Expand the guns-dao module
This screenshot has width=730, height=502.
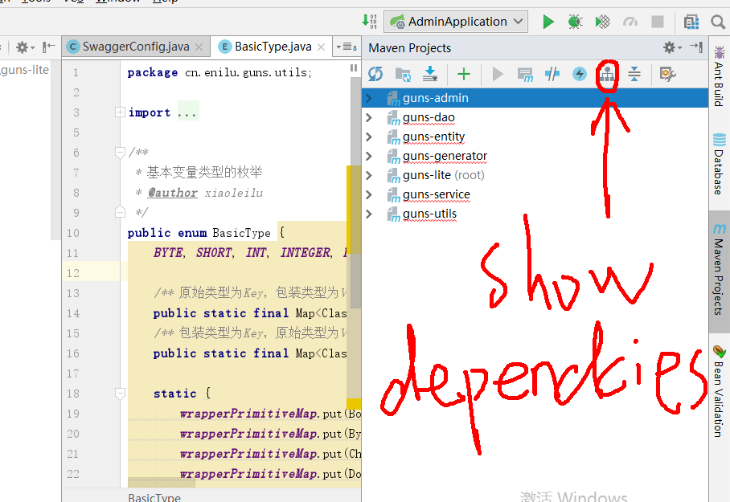pos(369,118)
